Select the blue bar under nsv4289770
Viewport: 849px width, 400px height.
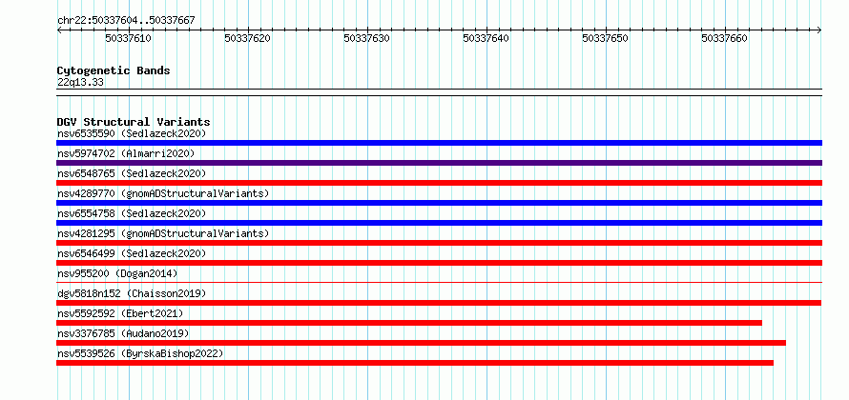click(x=439, y=203)
